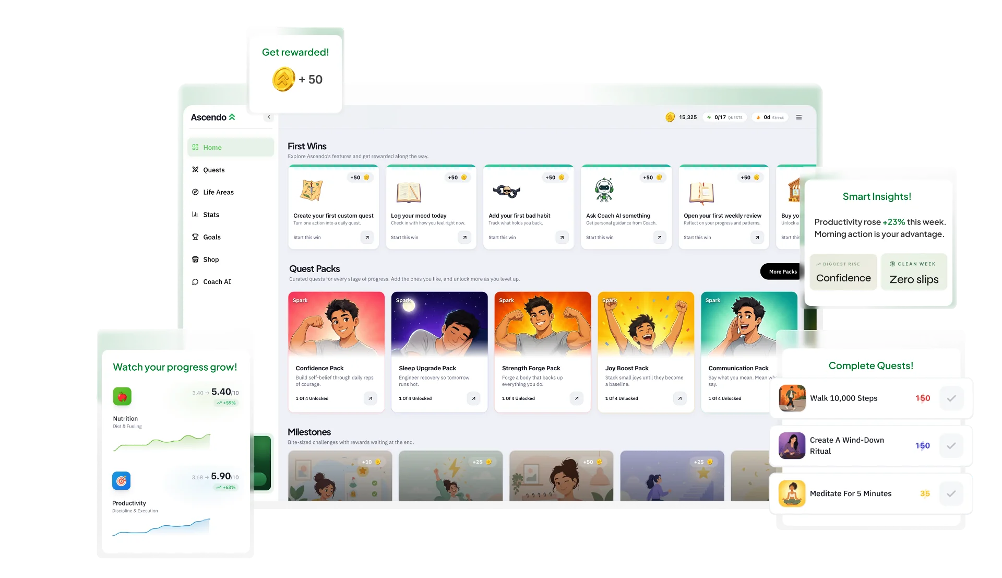Select the Confidence Pack cover image
Screen dimensions: 1002x578
pyautogui.click(x=336, y=324)
